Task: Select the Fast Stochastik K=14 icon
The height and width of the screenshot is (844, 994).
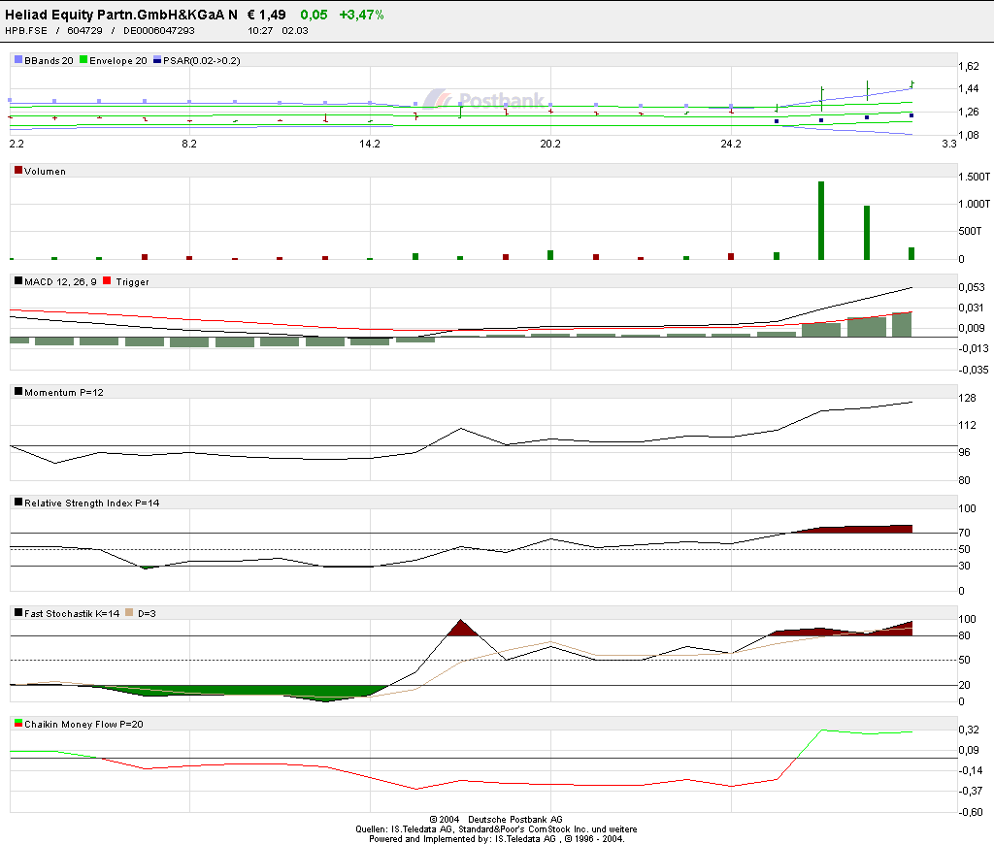Action: 17,613
